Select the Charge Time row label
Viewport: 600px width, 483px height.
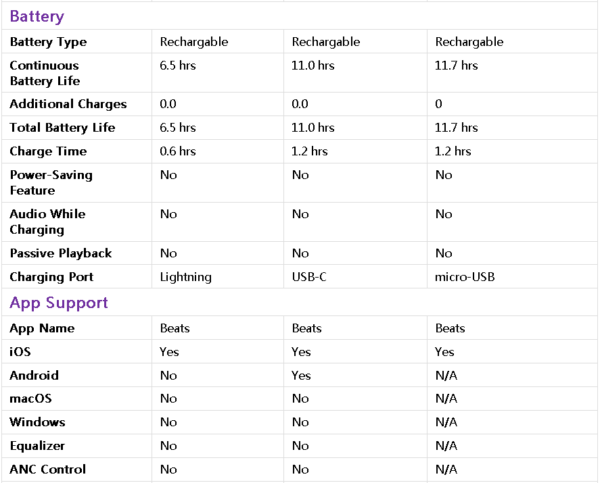point(48,151)
